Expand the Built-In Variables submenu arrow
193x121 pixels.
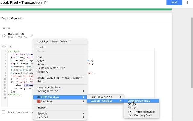click(x=121, y=97)
